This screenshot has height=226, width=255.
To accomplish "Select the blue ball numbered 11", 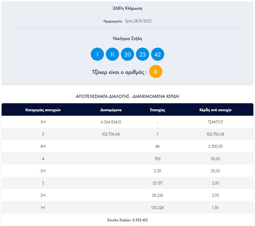I will pos(112,54).
